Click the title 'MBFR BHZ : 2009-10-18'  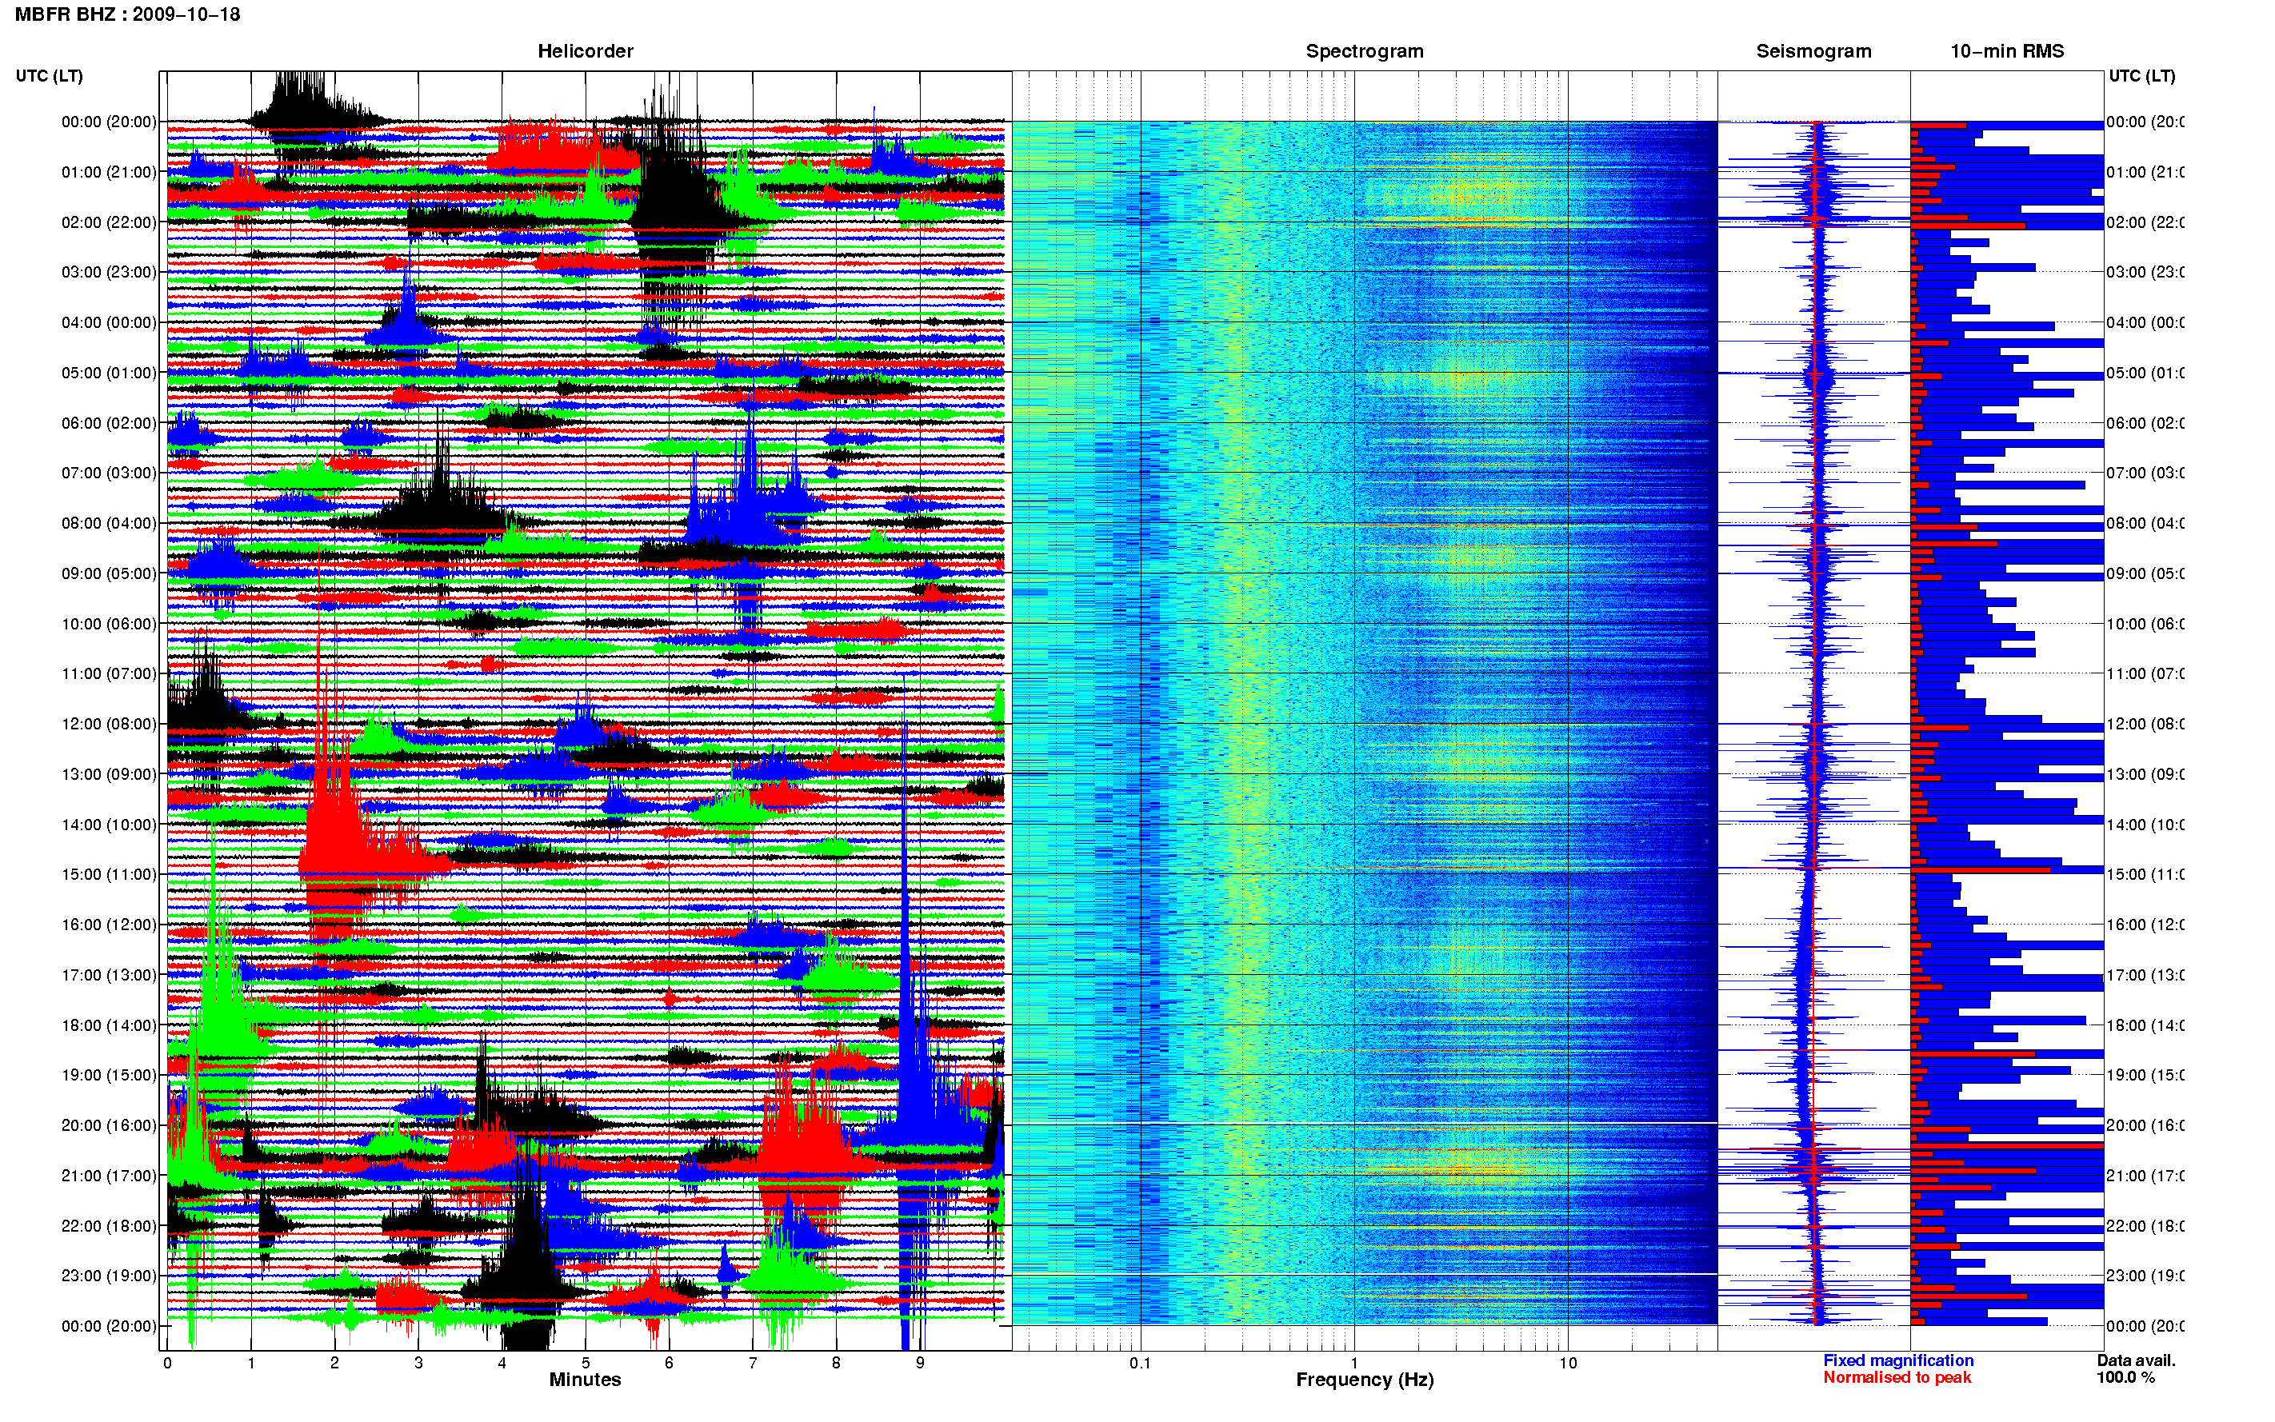pos(127,14)
